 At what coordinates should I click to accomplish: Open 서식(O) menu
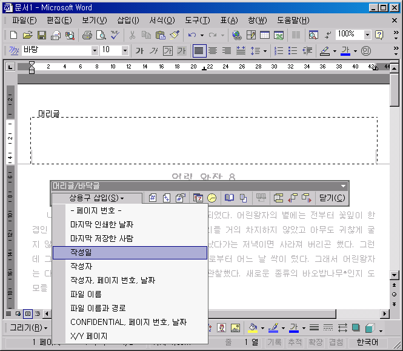tap(162, 21)
